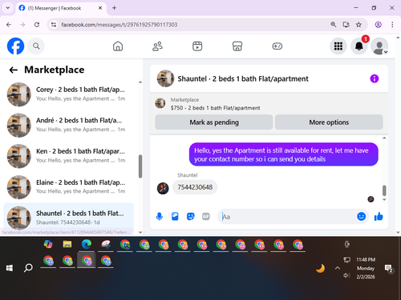Open the Marketplace storefront icon
The height and width of the screenshot is (300, 401).
pos(237,46)
